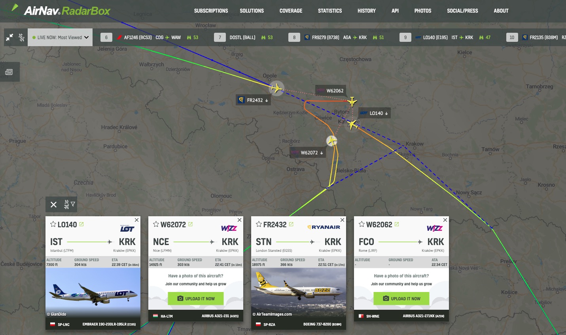The image size is (566, 335).
Task: Expand the LIVE NOW: Most Viewed dropdown
Action: coord(60,37)
